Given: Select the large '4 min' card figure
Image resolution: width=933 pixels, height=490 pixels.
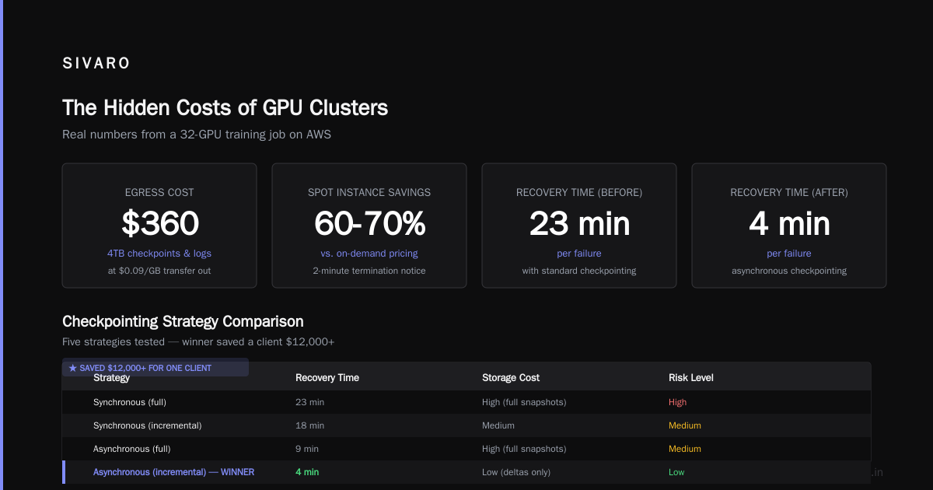Looking at the screenshot, I should tap(789, 223).
